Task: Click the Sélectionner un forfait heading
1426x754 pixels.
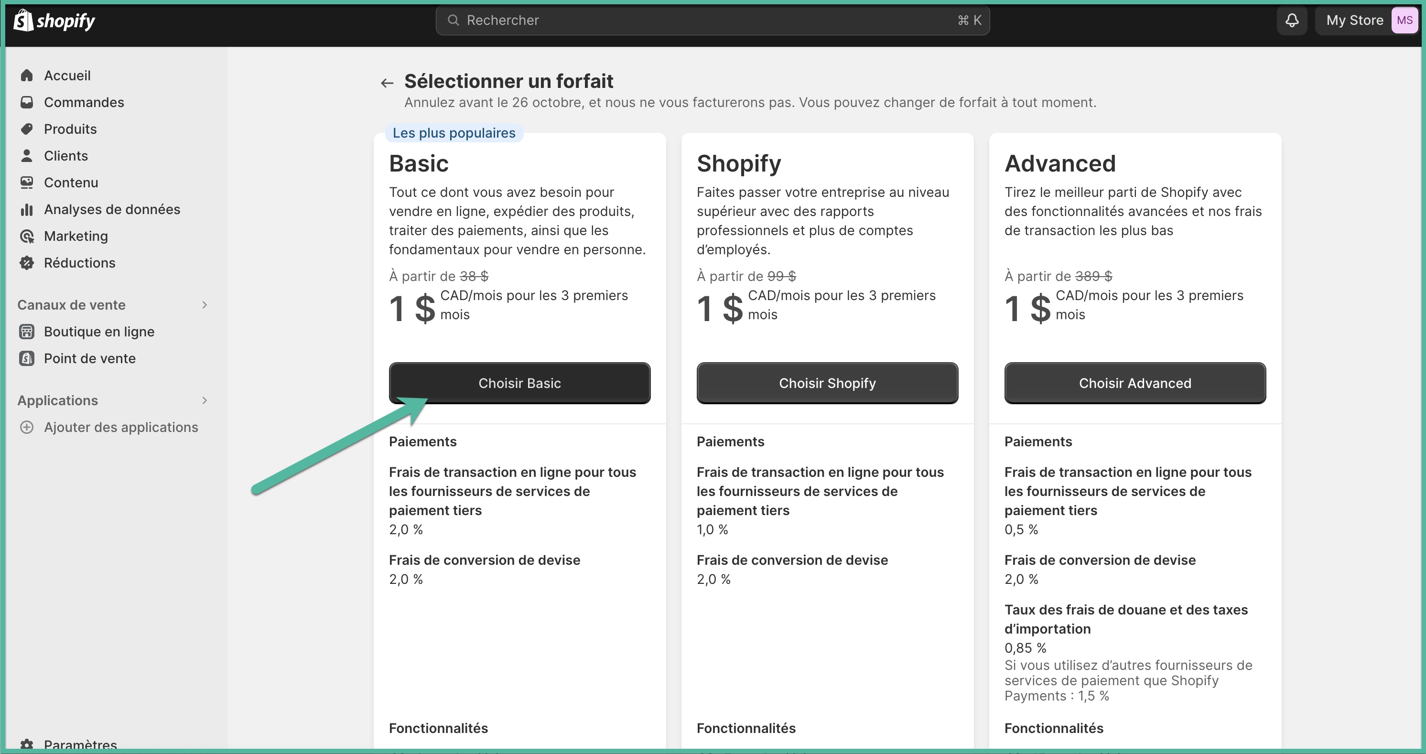Action: click(508, 81)
